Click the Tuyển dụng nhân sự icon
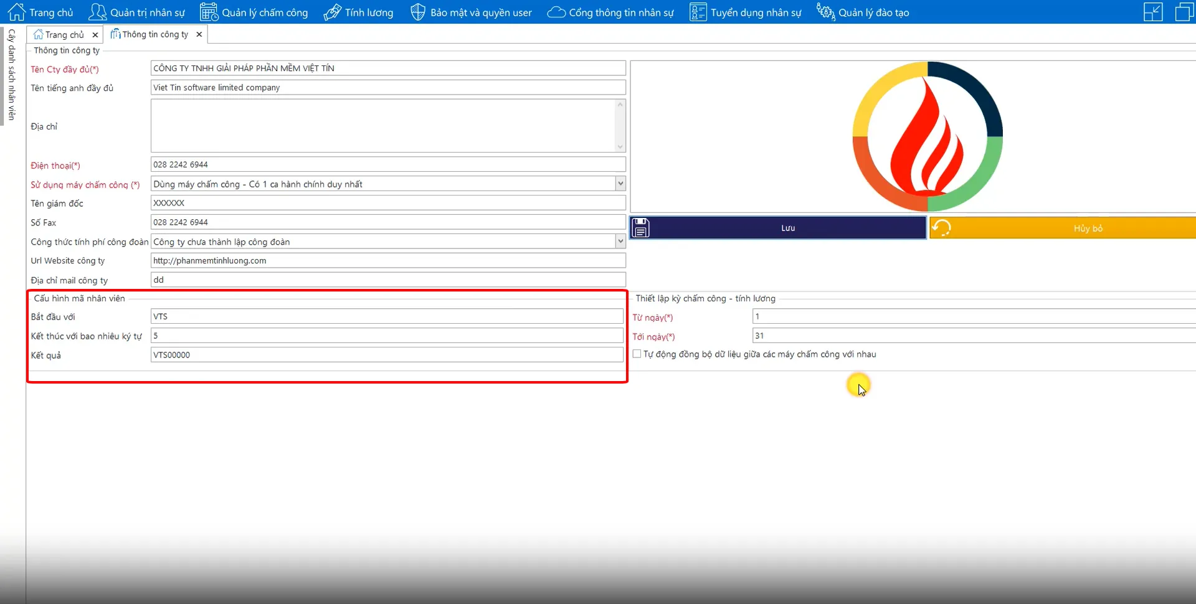This screenshot has height=604, width=1196. (698, 12)
